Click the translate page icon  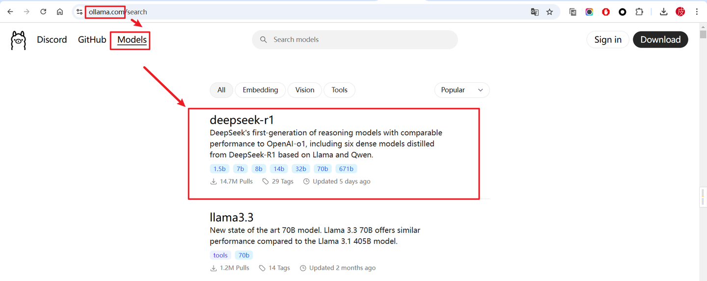[535, 12]
